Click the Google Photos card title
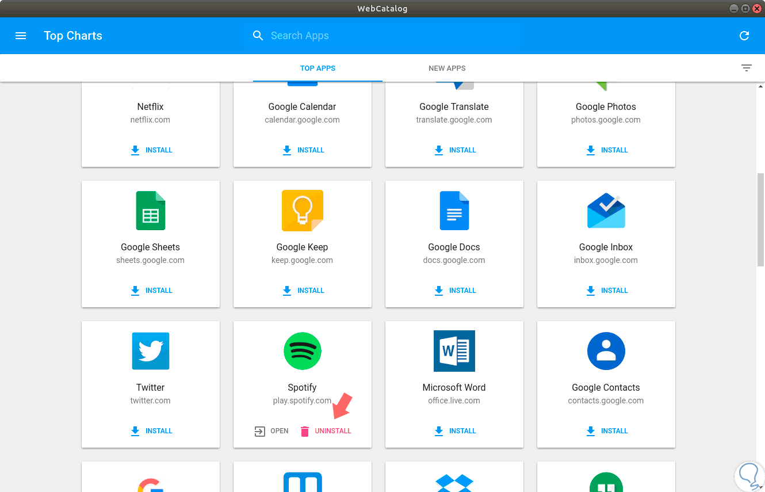This screenshot has height=492, width=765. click(x=606, y=106)
